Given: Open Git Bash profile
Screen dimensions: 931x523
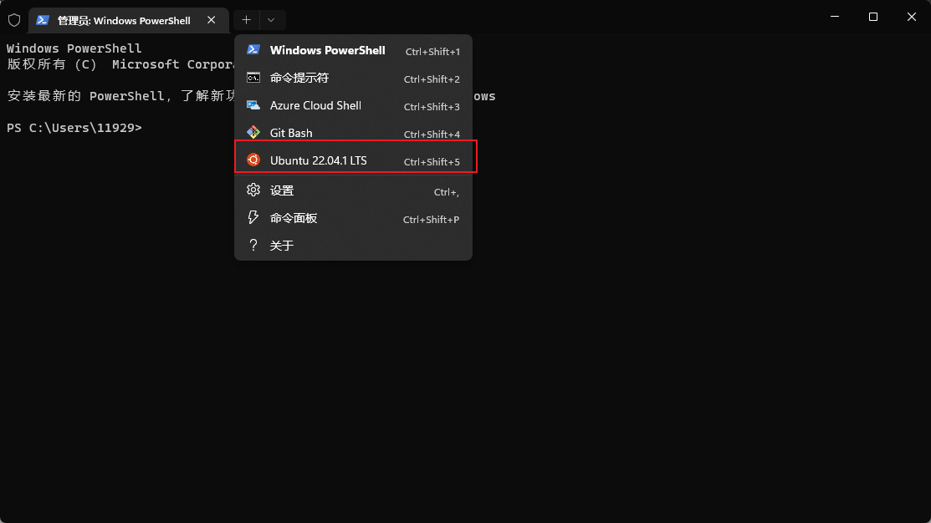Looking at the screenshot, I should [353, 133].
